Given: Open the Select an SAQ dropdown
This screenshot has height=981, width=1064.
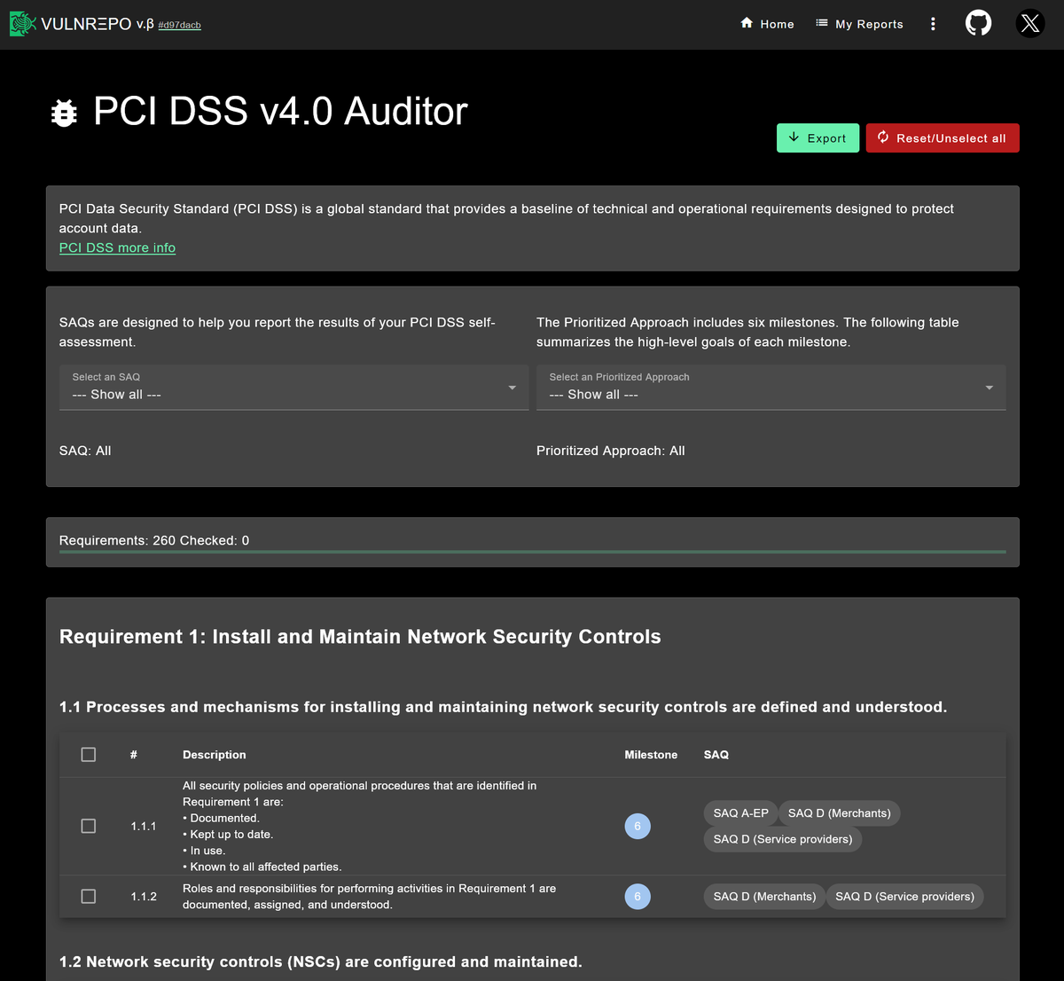Looking at the screenshot, I should [294, 388].
